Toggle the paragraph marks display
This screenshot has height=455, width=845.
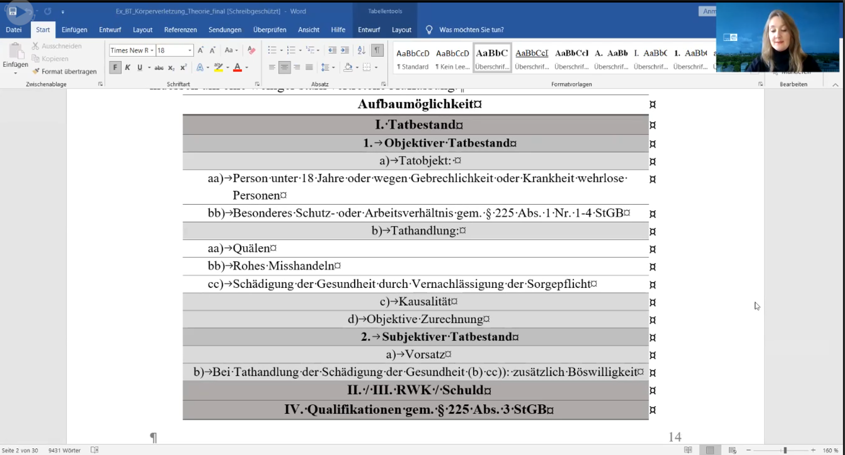(x=377, y=50)
